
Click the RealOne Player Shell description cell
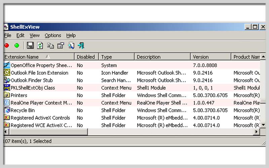click(162, 103)
